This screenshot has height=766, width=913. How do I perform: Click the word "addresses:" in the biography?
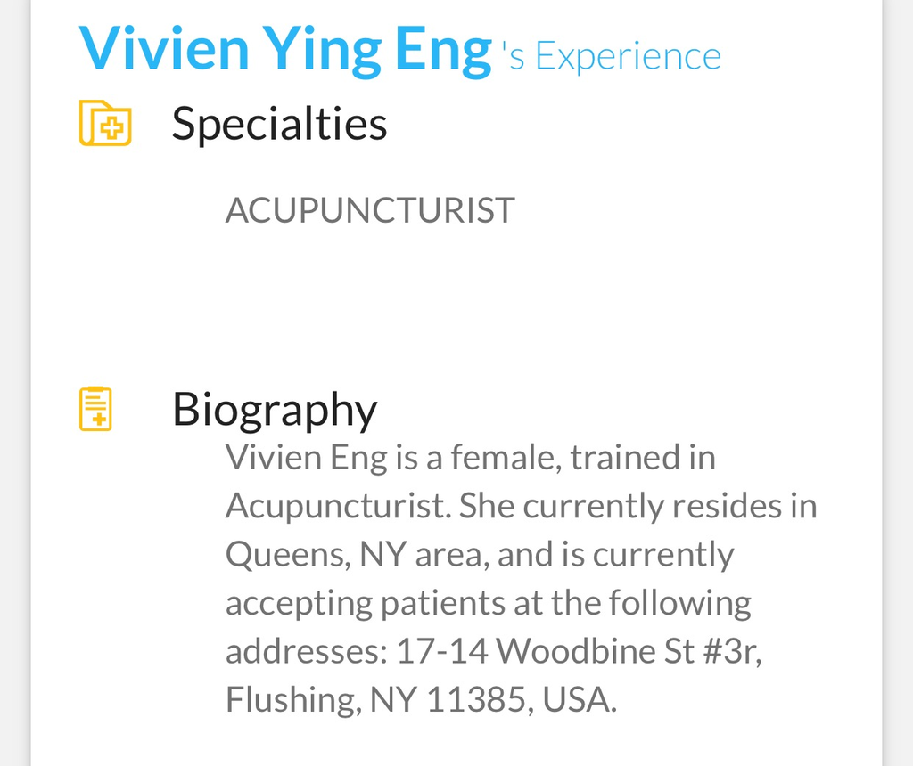pos(306,651)
